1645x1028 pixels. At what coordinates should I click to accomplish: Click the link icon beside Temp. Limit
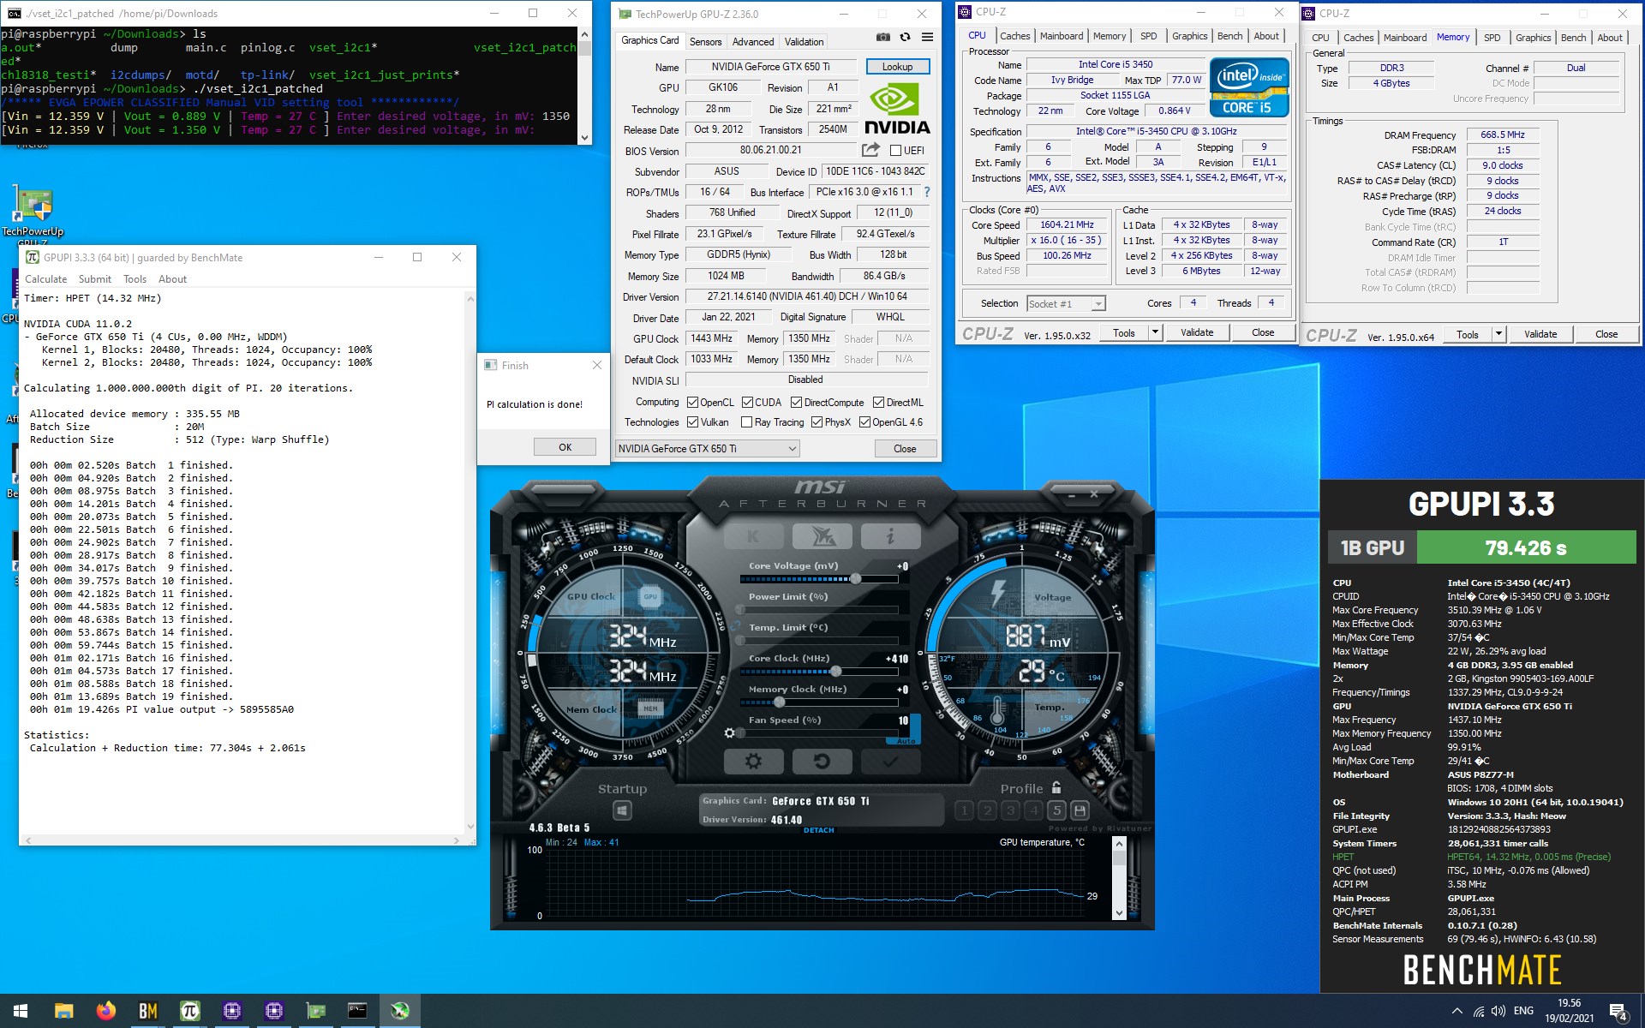pyautogui.click(x=735, y=626)
